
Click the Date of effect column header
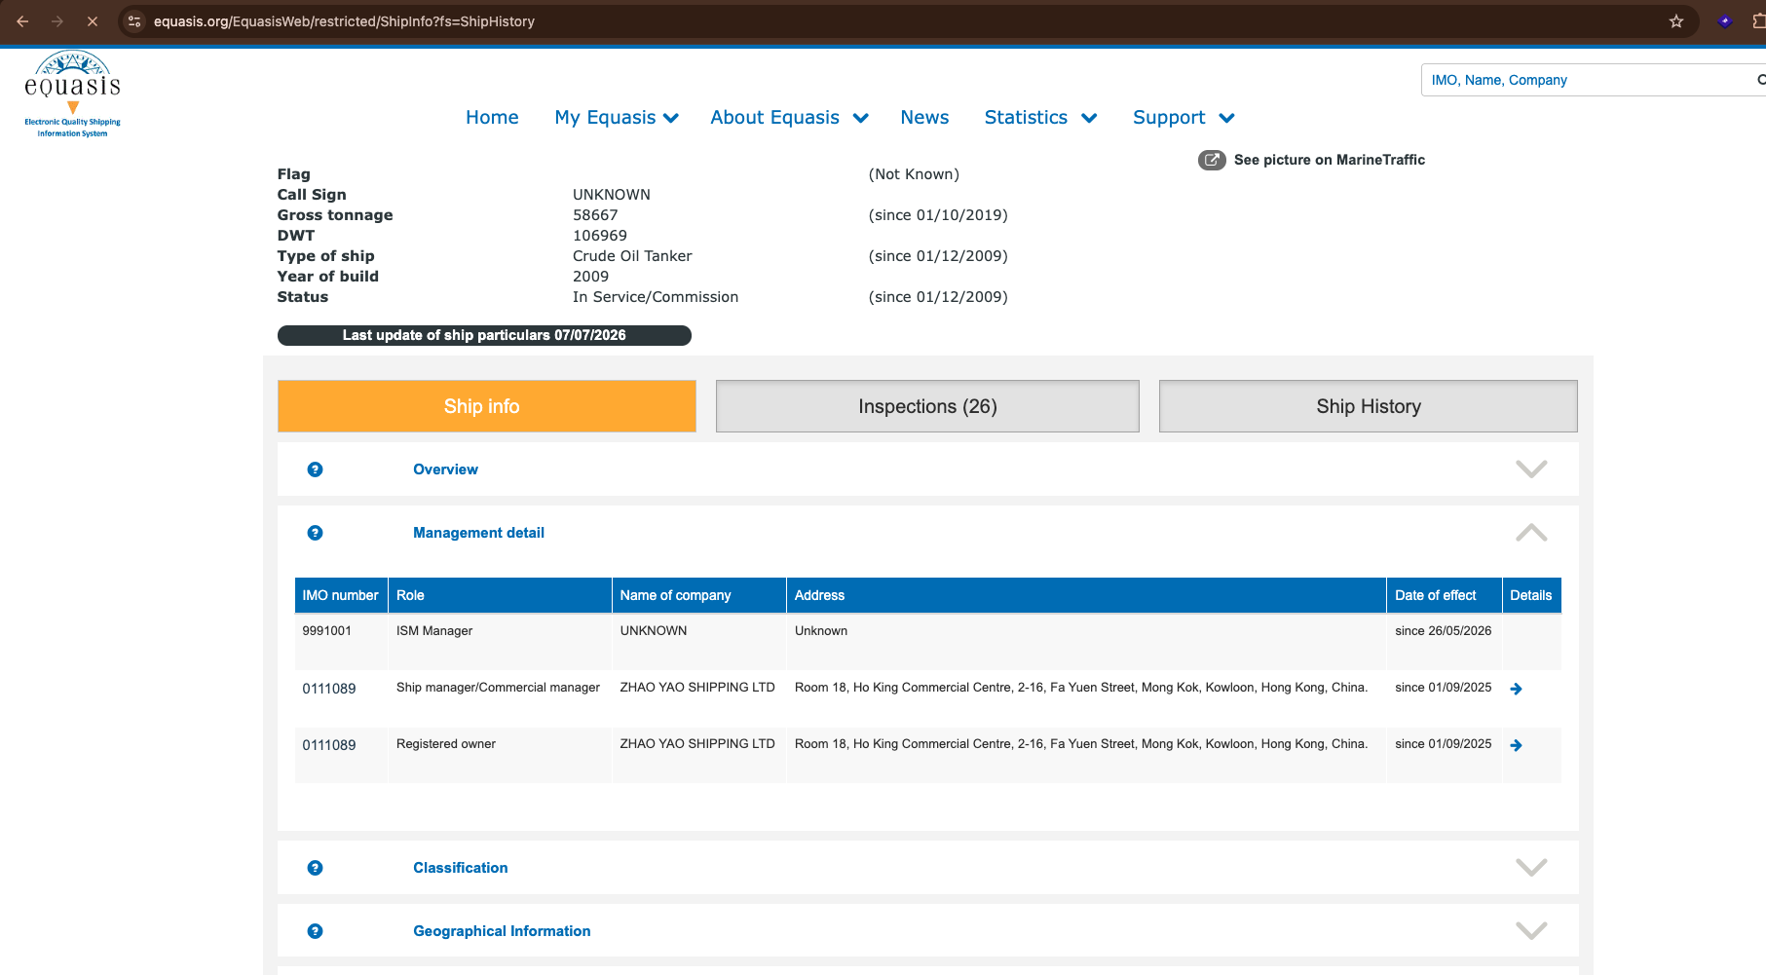[1444, 595]
